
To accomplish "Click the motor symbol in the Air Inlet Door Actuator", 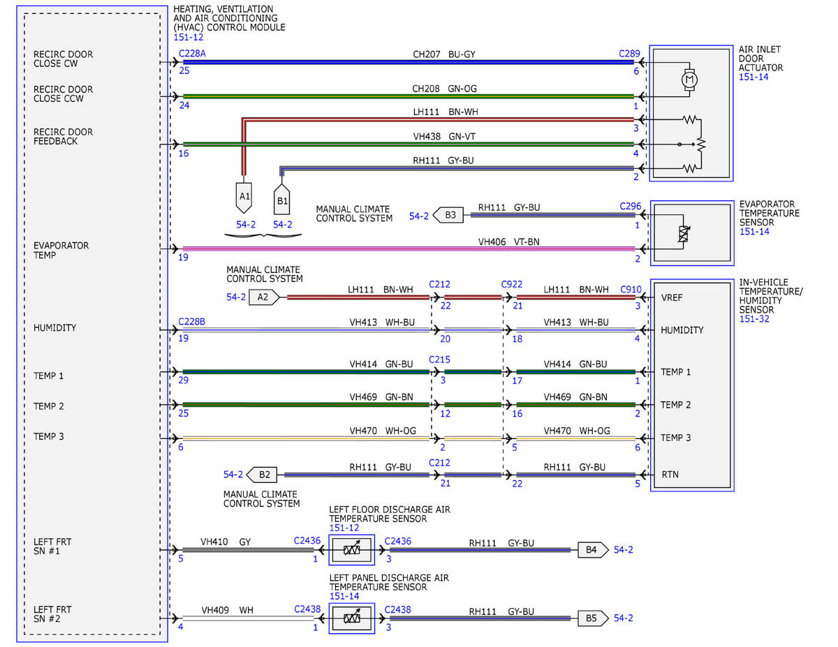I will point(690,80).
